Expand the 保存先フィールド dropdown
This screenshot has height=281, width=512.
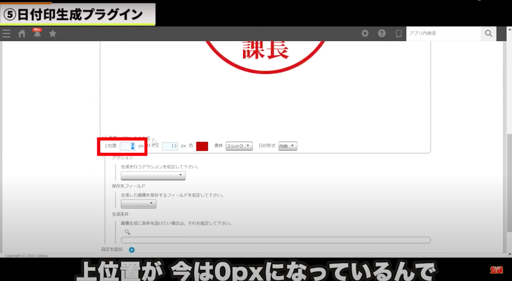138,204
